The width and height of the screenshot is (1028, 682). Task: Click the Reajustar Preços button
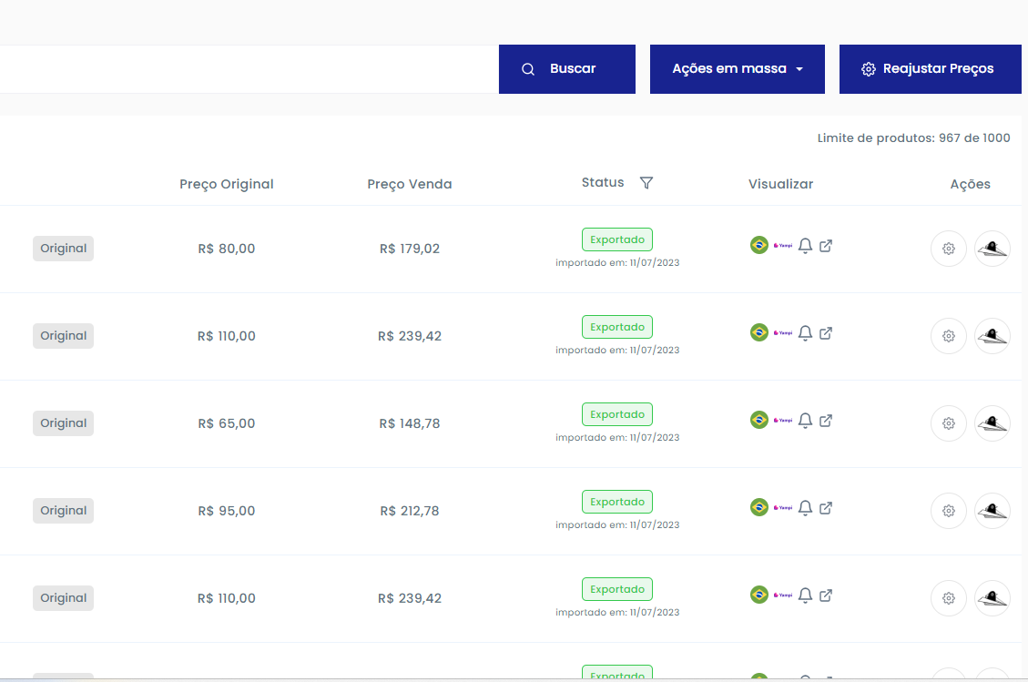point(931,69)
